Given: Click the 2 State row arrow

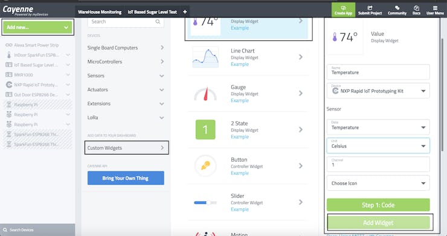Looking at the screenshot, I should tap(300, 129).
